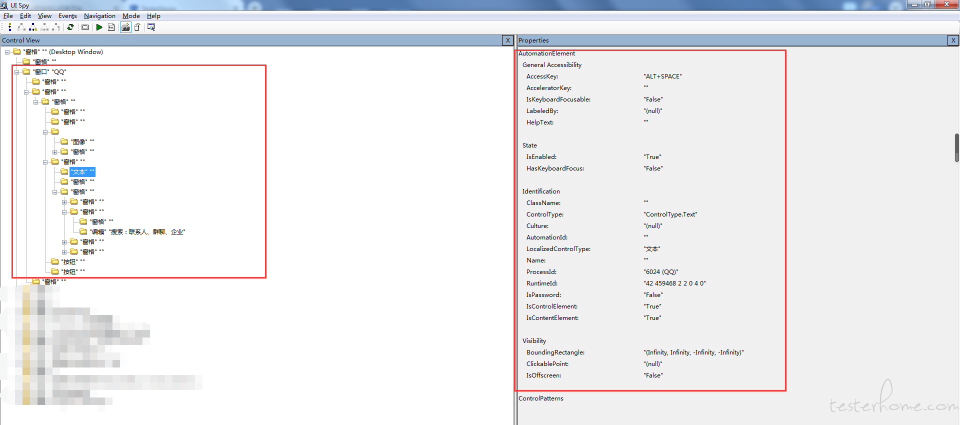The width and height of the screenshot is (960, 425).
Task: Click the Always On Top window icon
Action: [x=151, y=27]
